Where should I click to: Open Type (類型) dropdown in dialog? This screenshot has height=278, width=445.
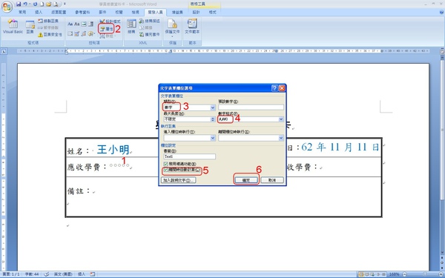[213, 107]
